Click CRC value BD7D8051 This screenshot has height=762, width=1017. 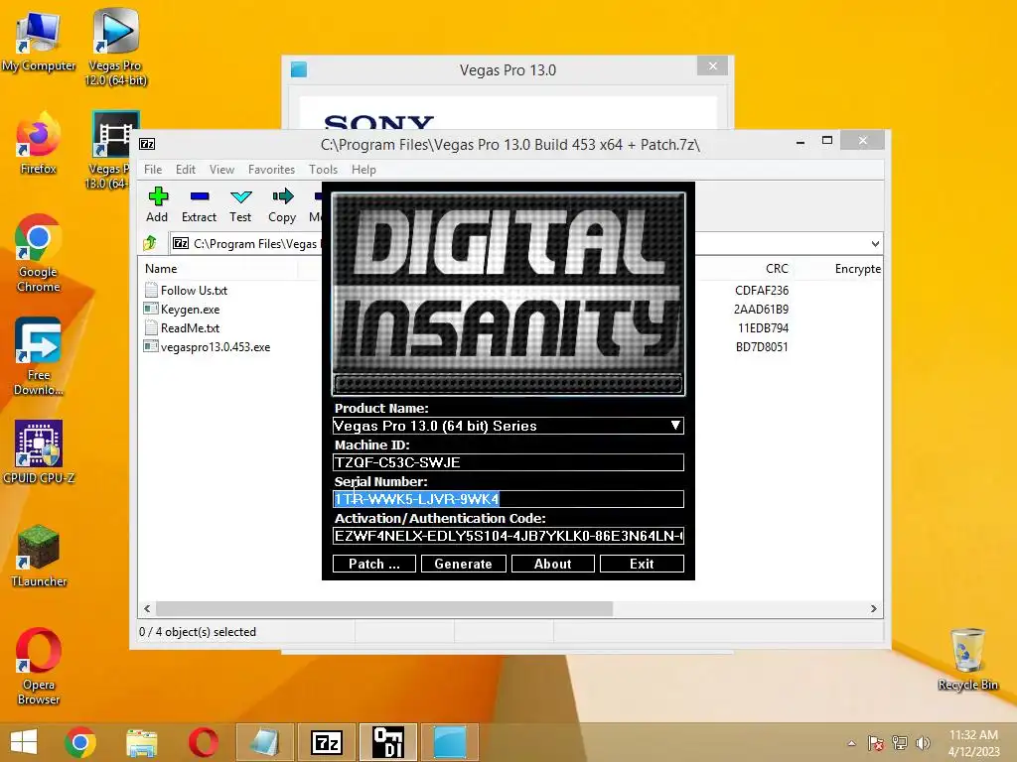coord(762,346)
